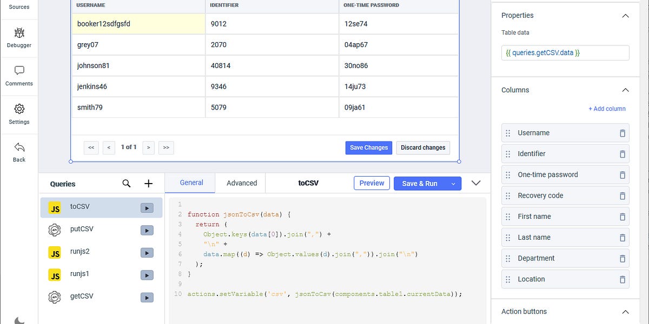This screenshot has height=324, width=649.
Task: Edit the Table data property value
Action: point(565,52)
